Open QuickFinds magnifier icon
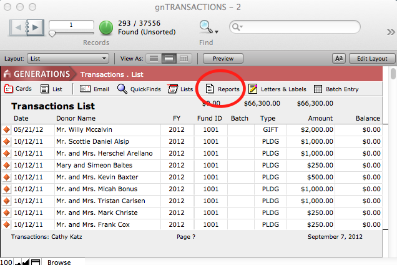This screenshot has width=397, height=265. (122, 89)
